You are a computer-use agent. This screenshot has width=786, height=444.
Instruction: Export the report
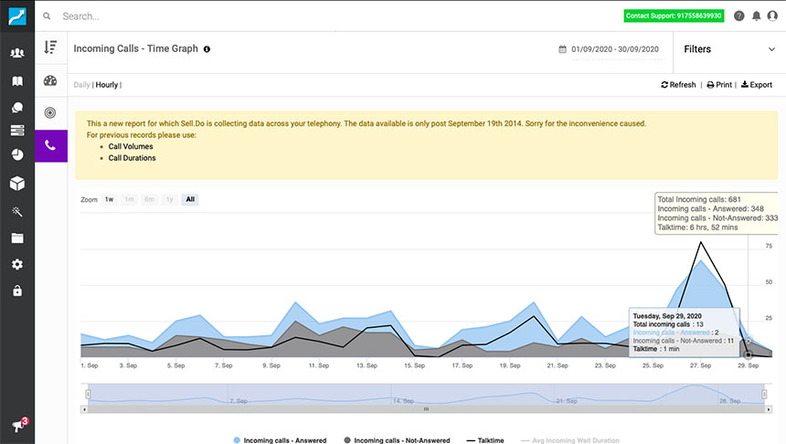point(757,85)
